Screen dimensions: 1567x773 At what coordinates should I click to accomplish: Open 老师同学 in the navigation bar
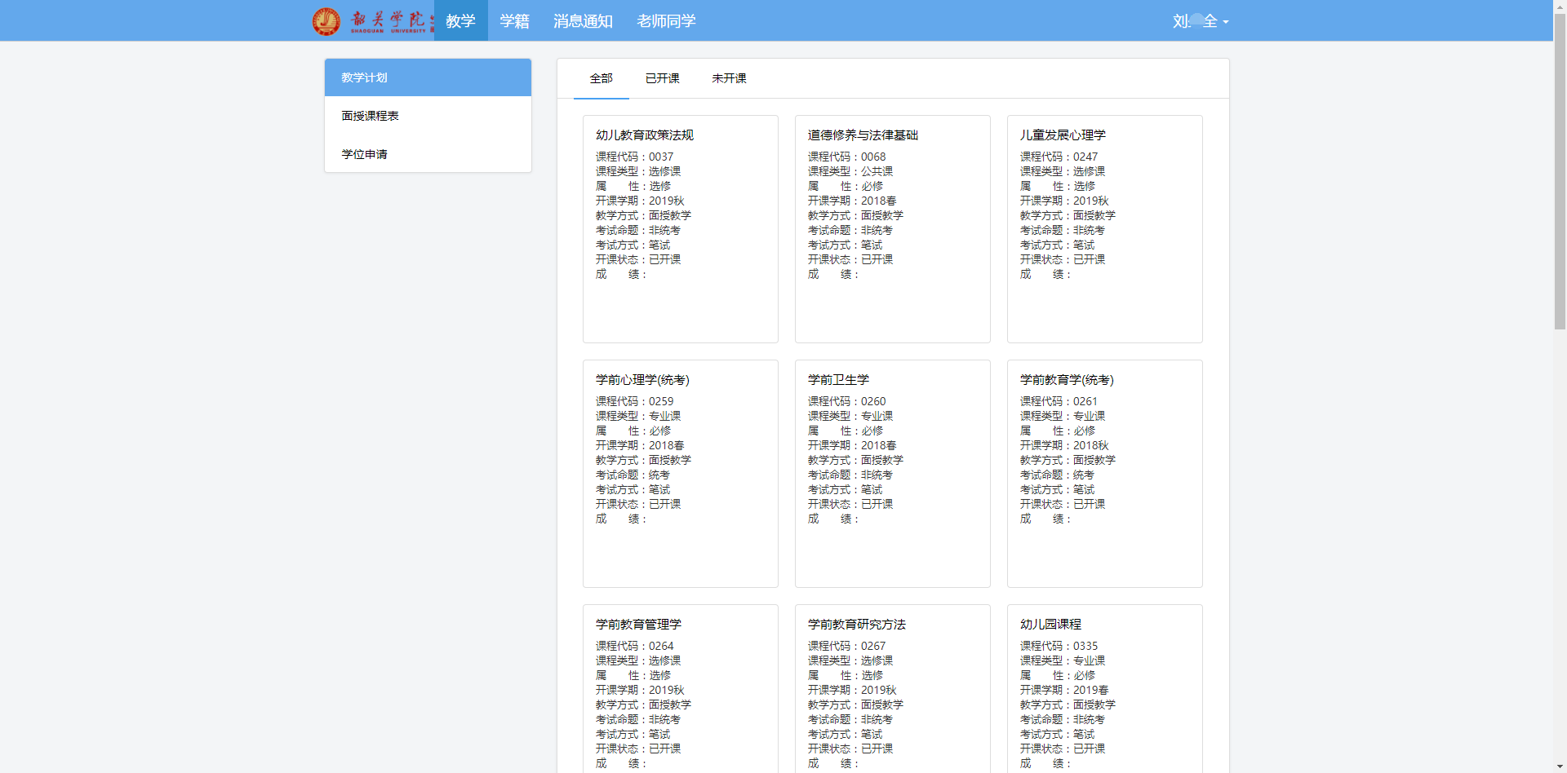pyautogui.click(x=666, y=21)
